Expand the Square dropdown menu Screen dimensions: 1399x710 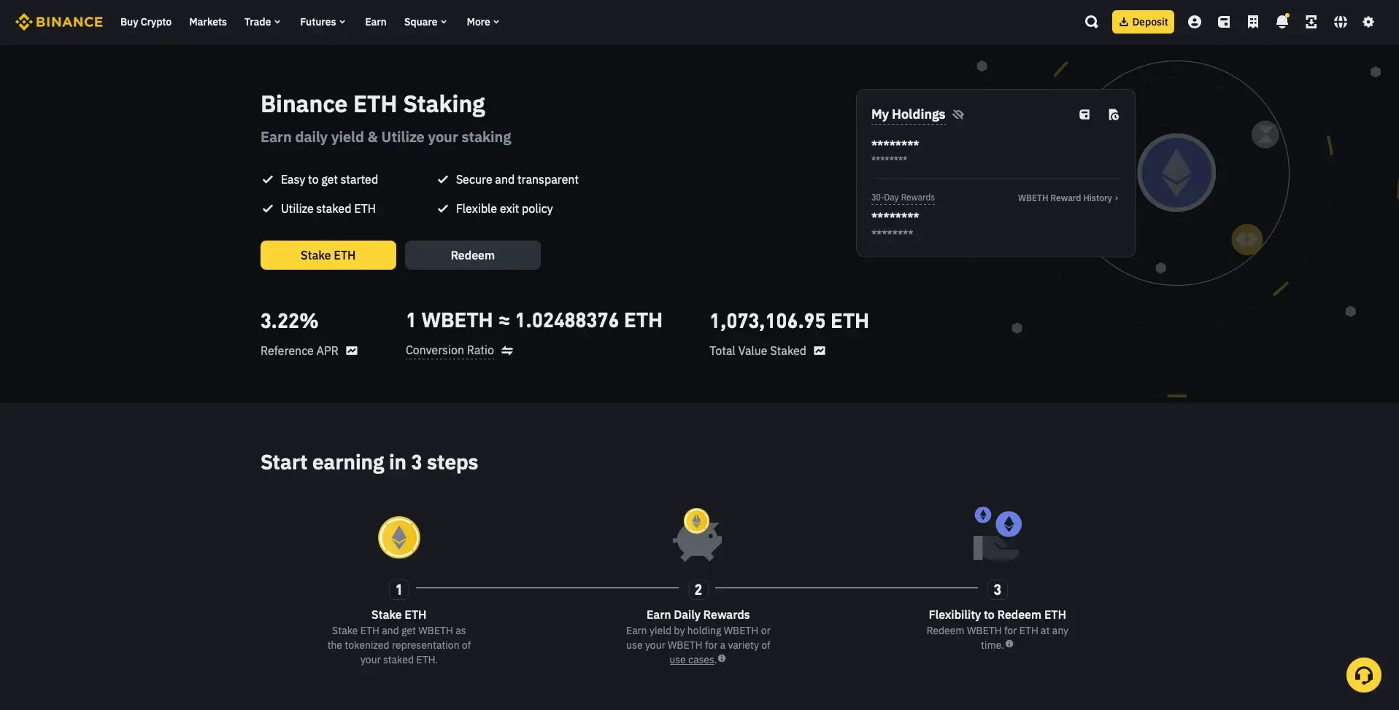tap(425, 22)
